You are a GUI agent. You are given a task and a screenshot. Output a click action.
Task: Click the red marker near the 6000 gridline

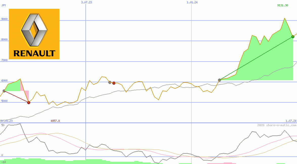114,83
